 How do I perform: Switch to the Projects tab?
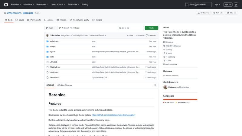point(61,20)
